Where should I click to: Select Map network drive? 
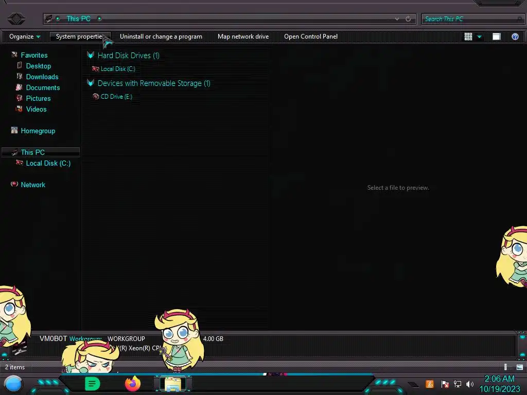click(x=243, y=37)
